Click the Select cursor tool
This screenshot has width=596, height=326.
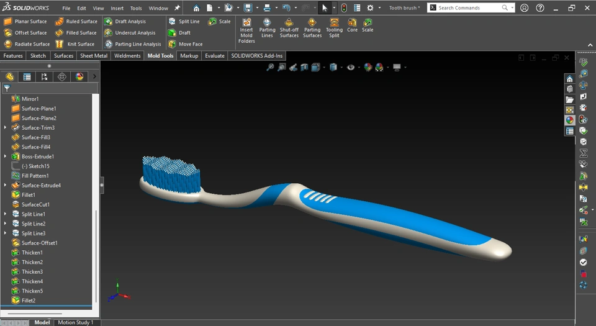click(325, 7)
